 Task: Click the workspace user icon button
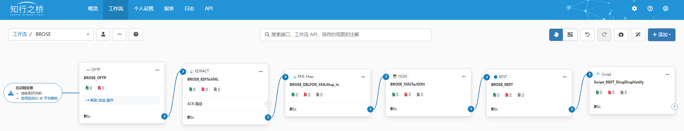pyautogui.click(x=103, y=34)
